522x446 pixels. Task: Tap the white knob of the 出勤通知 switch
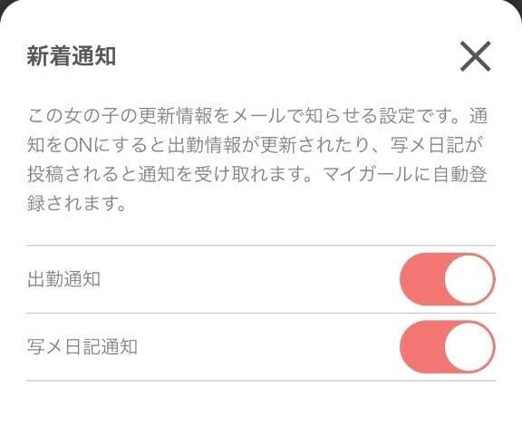[469, 279]
